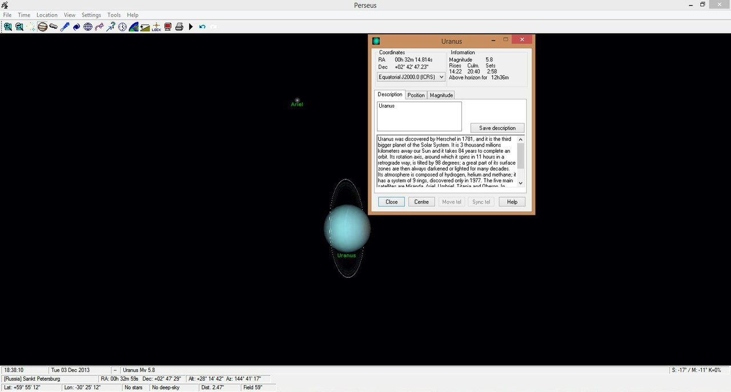Click the object query arrow icon
Viewport: 731px width, 392px height.
click(x=111, y=27)
